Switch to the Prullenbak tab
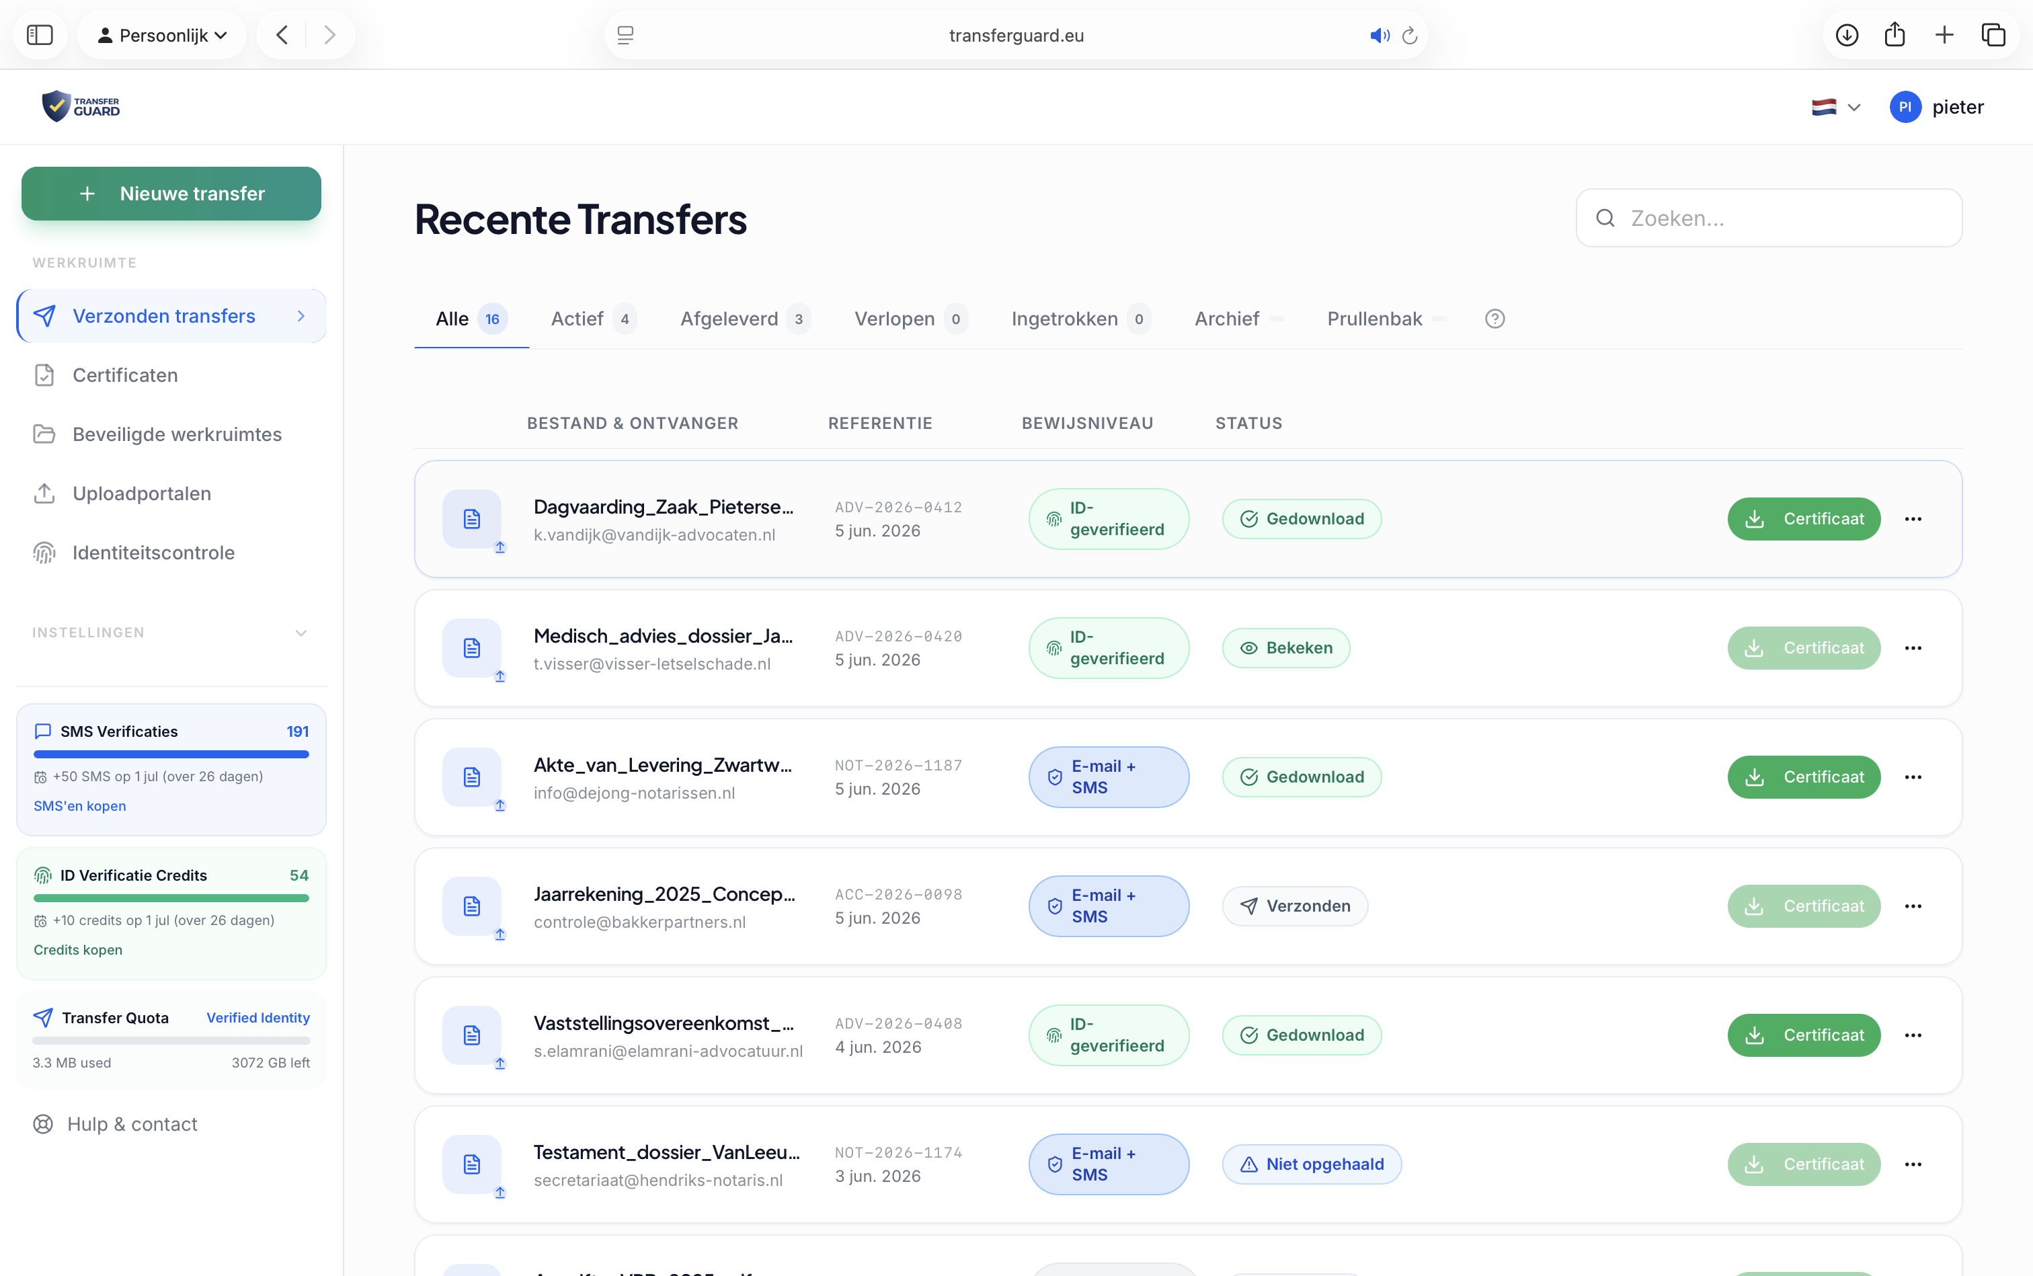This screenshot has width=2033, height=1276. tap(1386, 319)
